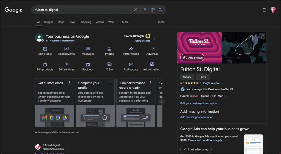This screenshot has height=154, width=281.
Task: Click the fultonst.digital result URL
Action: (x=54, y=149)
